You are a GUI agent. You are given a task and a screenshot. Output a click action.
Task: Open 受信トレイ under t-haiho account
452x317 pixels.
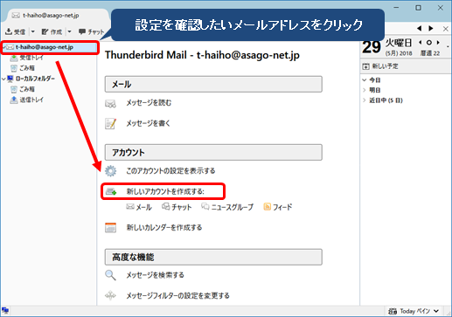point(31,58)
